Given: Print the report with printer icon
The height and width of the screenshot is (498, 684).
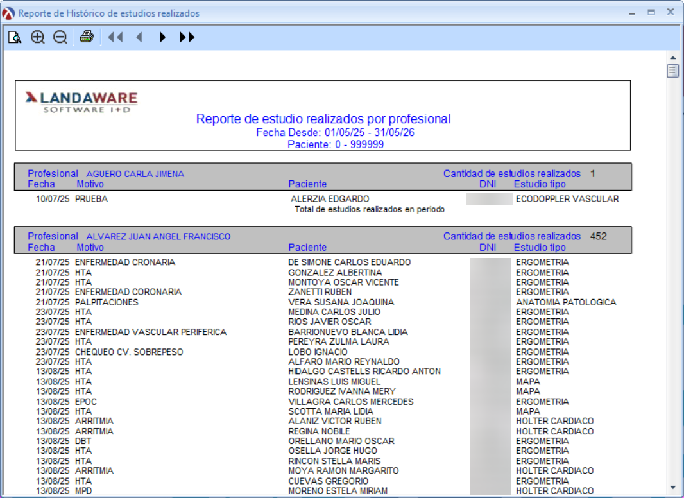Looking at the screenshot, I should pyautogui.click(x=87, y=37).
